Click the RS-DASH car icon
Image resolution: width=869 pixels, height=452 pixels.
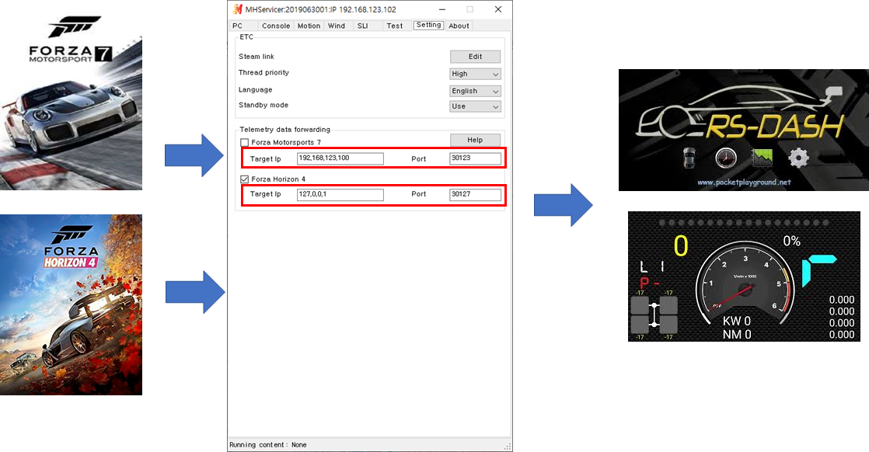click(x=689, y=158)
